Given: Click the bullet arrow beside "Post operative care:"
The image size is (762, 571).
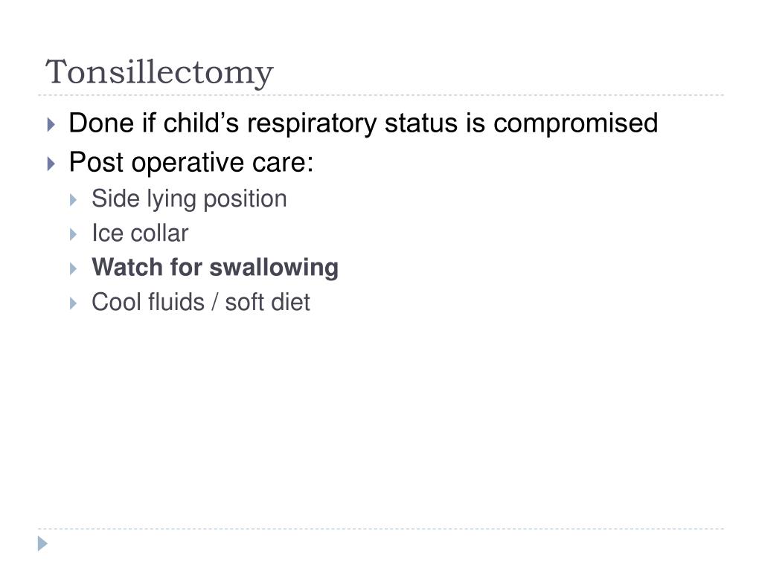Looking at the screenshot, I should [51, 164].
